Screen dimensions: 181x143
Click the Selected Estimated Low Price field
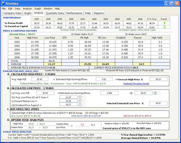coord(158,103)
